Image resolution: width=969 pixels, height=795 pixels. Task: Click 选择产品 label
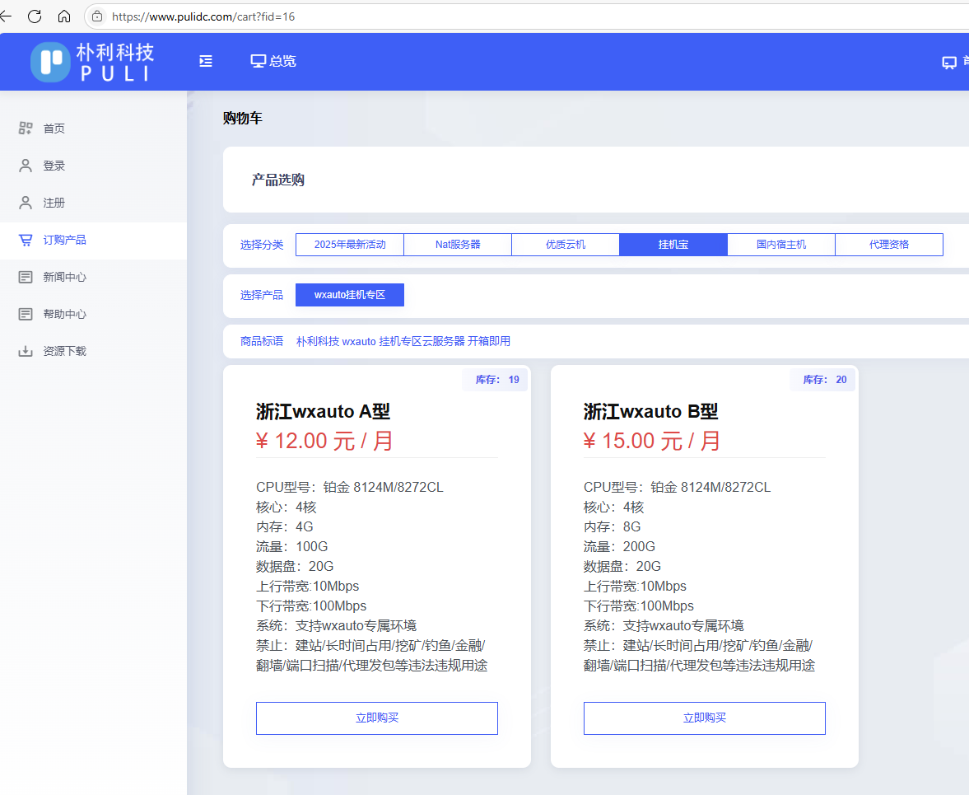262,296
